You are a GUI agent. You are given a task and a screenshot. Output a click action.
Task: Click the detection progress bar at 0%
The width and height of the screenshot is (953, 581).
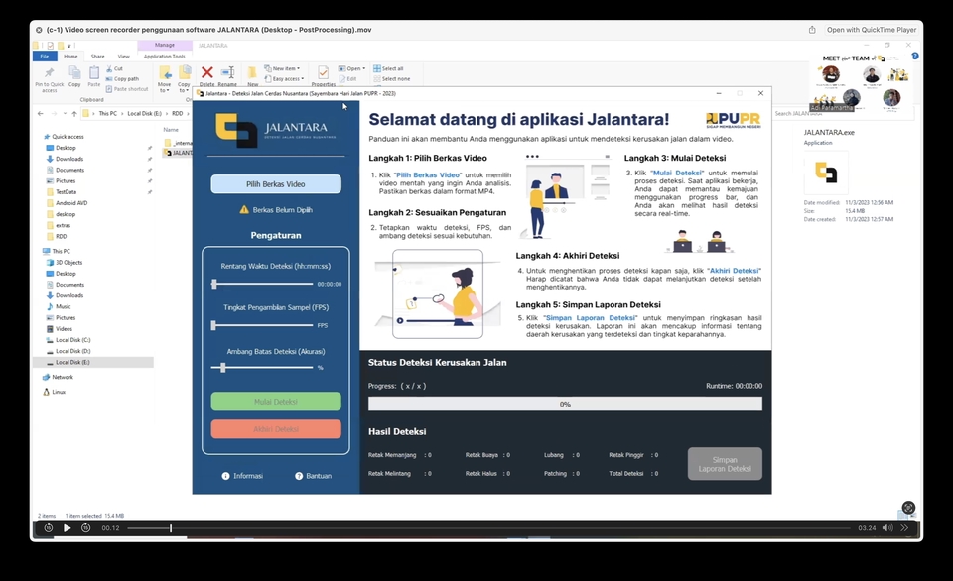click(x=565, y=404)
